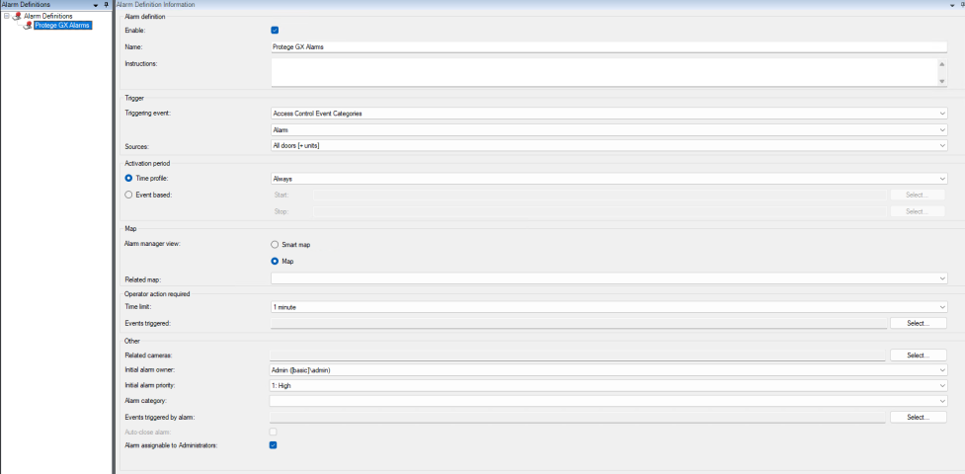Open the Alarm Definitions panel options arrow
965x474 pixels.
95,5
